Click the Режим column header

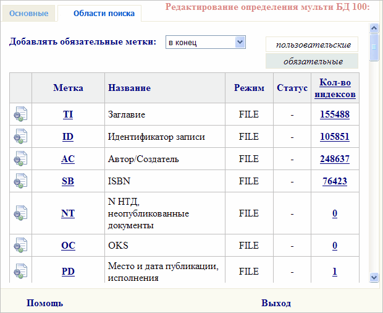click(x=249, y=88)
